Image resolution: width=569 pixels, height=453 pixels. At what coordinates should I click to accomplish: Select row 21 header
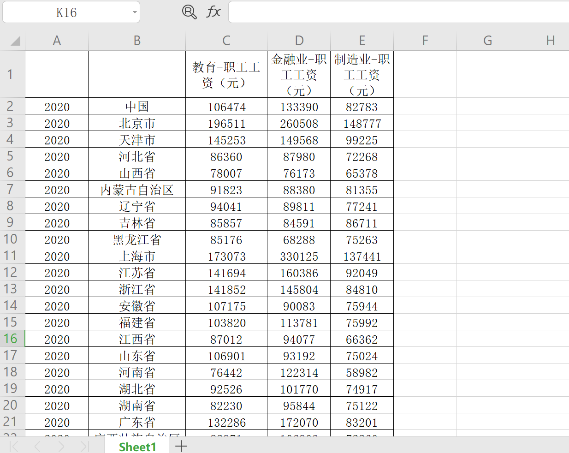coord(12,422)
